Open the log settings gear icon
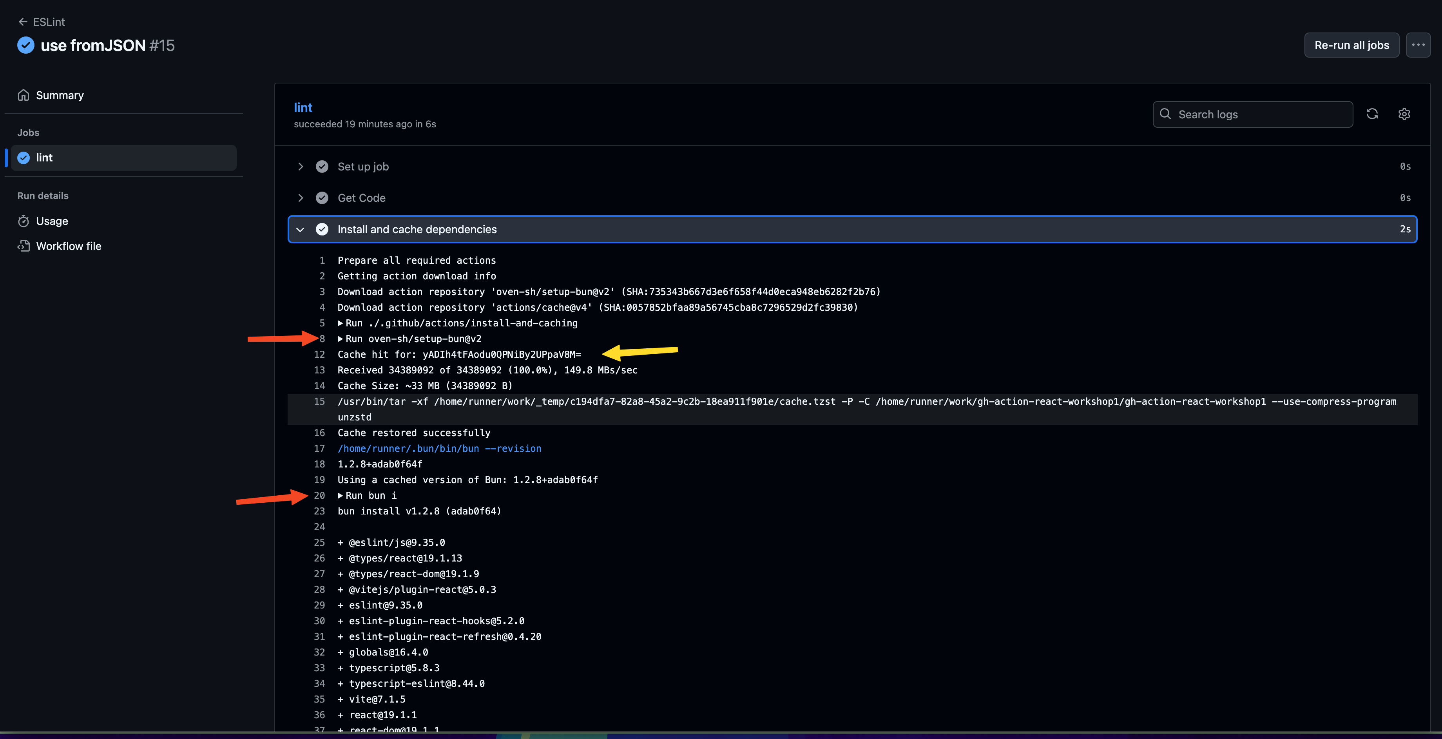The image size is (1442, 739). point(1404,114)
